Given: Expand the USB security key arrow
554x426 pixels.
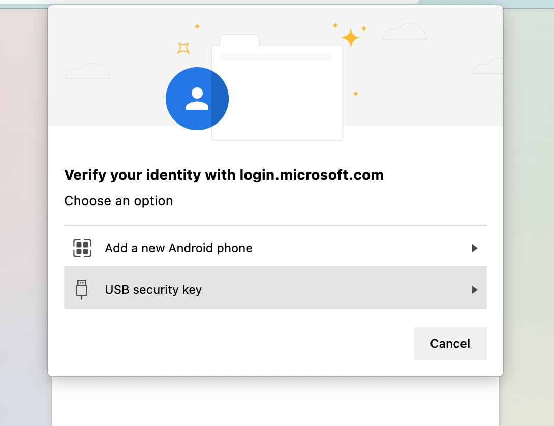Looking at the screenshot, I should tap(475, 290).
